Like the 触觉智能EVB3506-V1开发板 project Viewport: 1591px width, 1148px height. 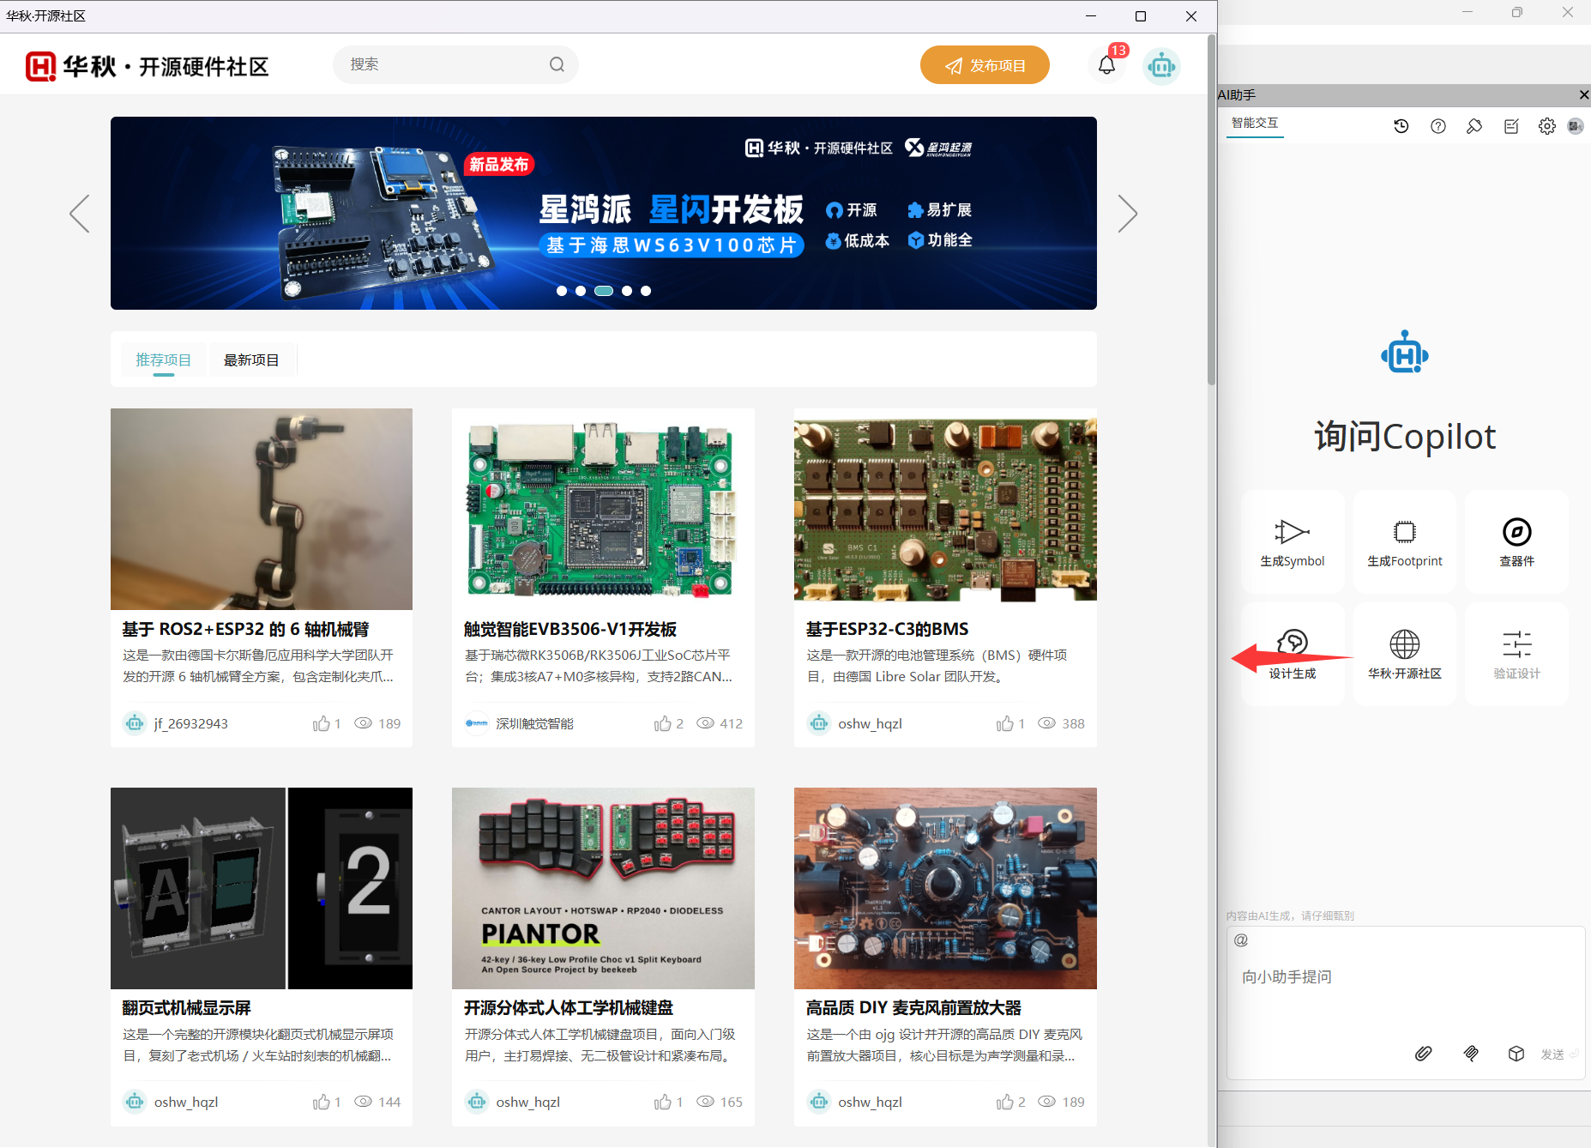click(x=663, y=723)
